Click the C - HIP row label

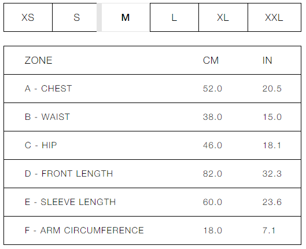pos(41,145)
